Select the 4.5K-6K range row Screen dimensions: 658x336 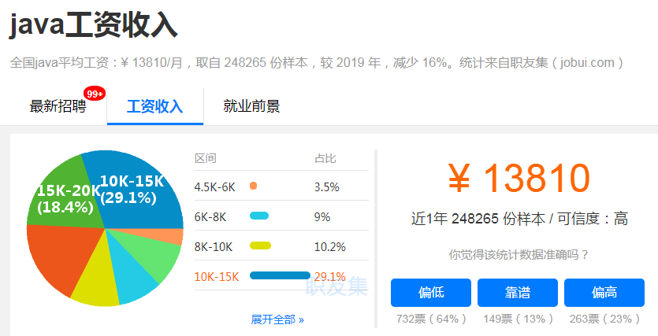tap(281, 186)
